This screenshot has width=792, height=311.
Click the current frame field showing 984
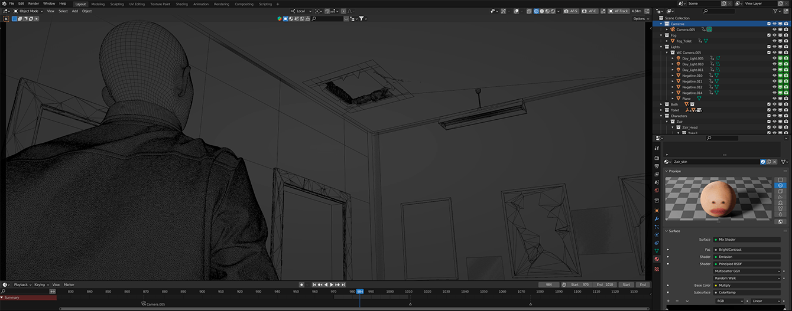tap(548, 284)
